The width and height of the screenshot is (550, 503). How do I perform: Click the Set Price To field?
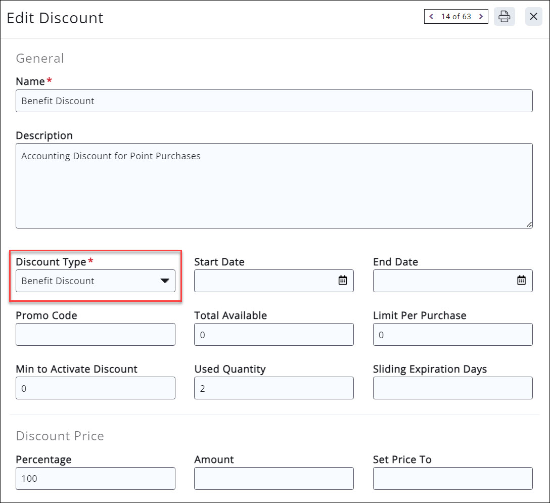[x=452, y=478]
